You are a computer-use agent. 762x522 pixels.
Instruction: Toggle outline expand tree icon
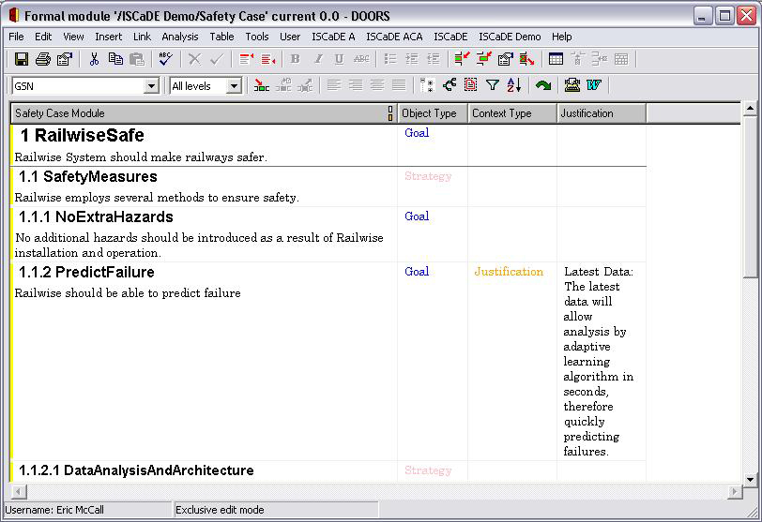427,86
